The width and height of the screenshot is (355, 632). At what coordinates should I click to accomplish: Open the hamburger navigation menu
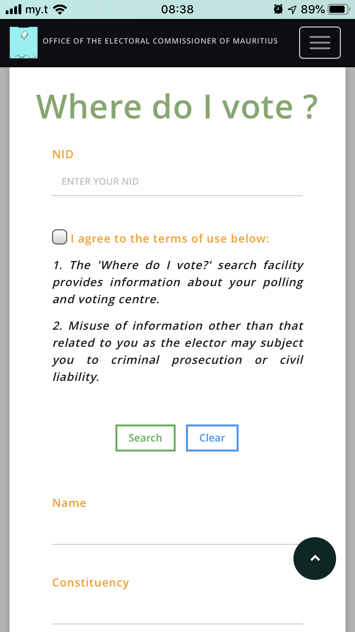click(319, 43)
